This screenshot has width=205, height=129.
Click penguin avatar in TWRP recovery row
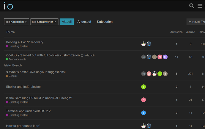pyautogui.click(x=143, y=44)
